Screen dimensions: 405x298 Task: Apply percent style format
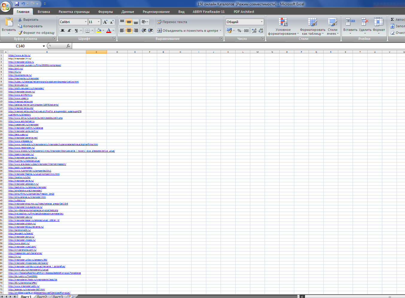coord(239,31)
